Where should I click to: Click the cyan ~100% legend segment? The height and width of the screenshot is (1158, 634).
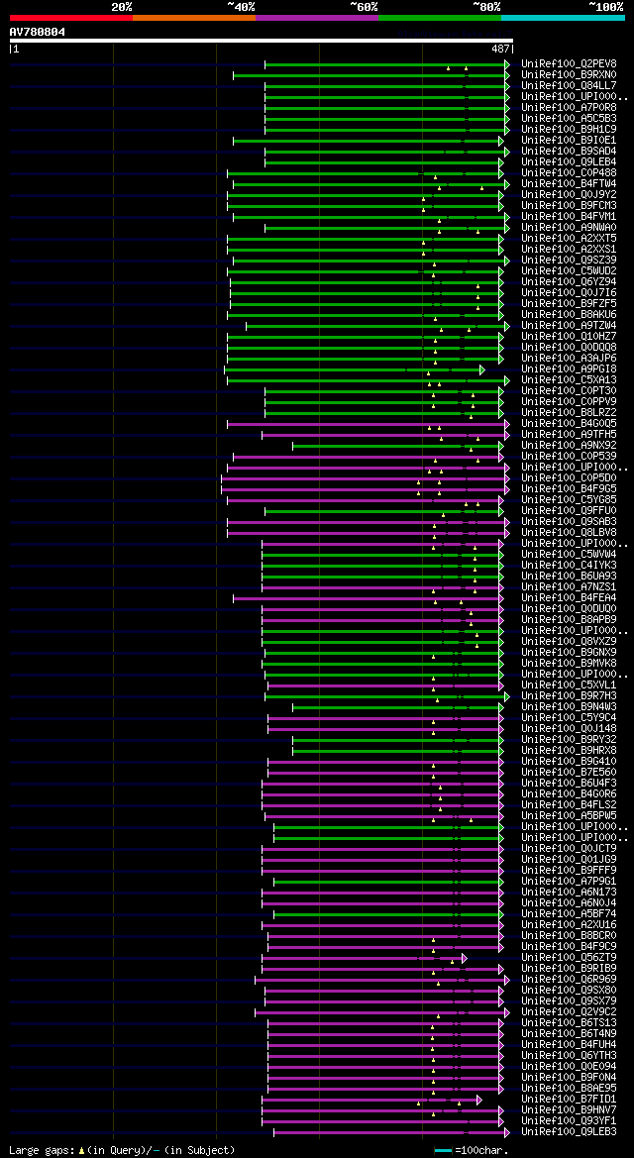click(x=563, y=17)
